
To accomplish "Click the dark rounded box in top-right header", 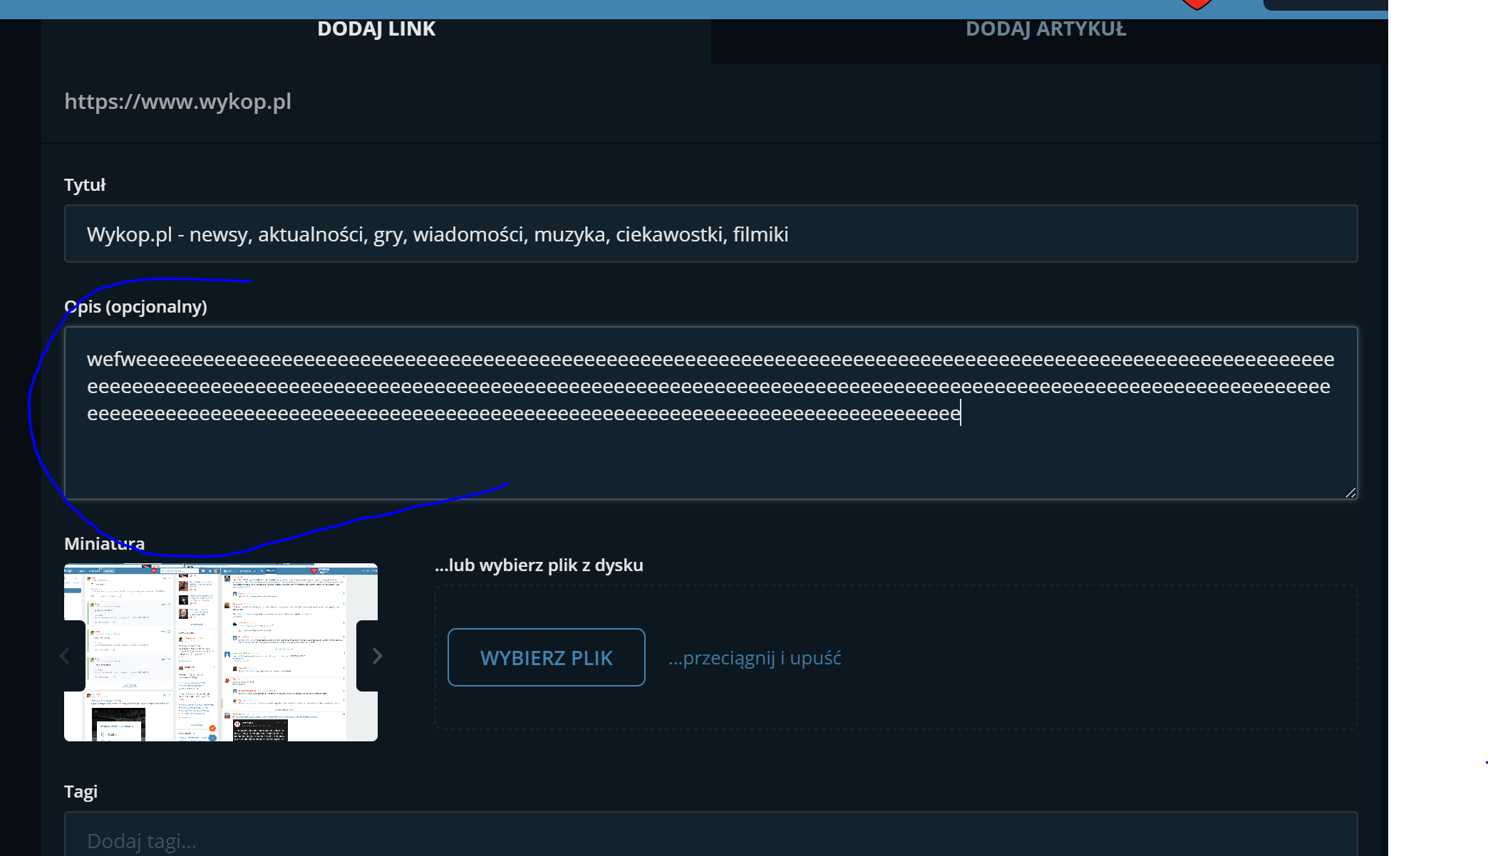I will tap(1326, 5).
